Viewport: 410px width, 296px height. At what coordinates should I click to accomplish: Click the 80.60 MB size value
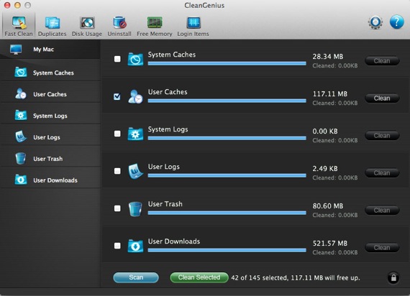pos(328,206)
